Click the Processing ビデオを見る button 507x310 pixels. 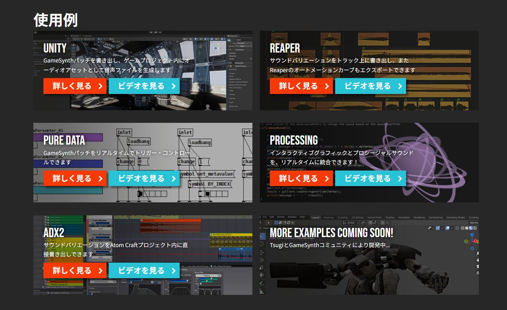[371, 179]
